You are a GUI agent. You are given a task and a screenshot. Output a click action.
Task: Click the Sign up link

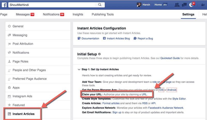(117, 112)
